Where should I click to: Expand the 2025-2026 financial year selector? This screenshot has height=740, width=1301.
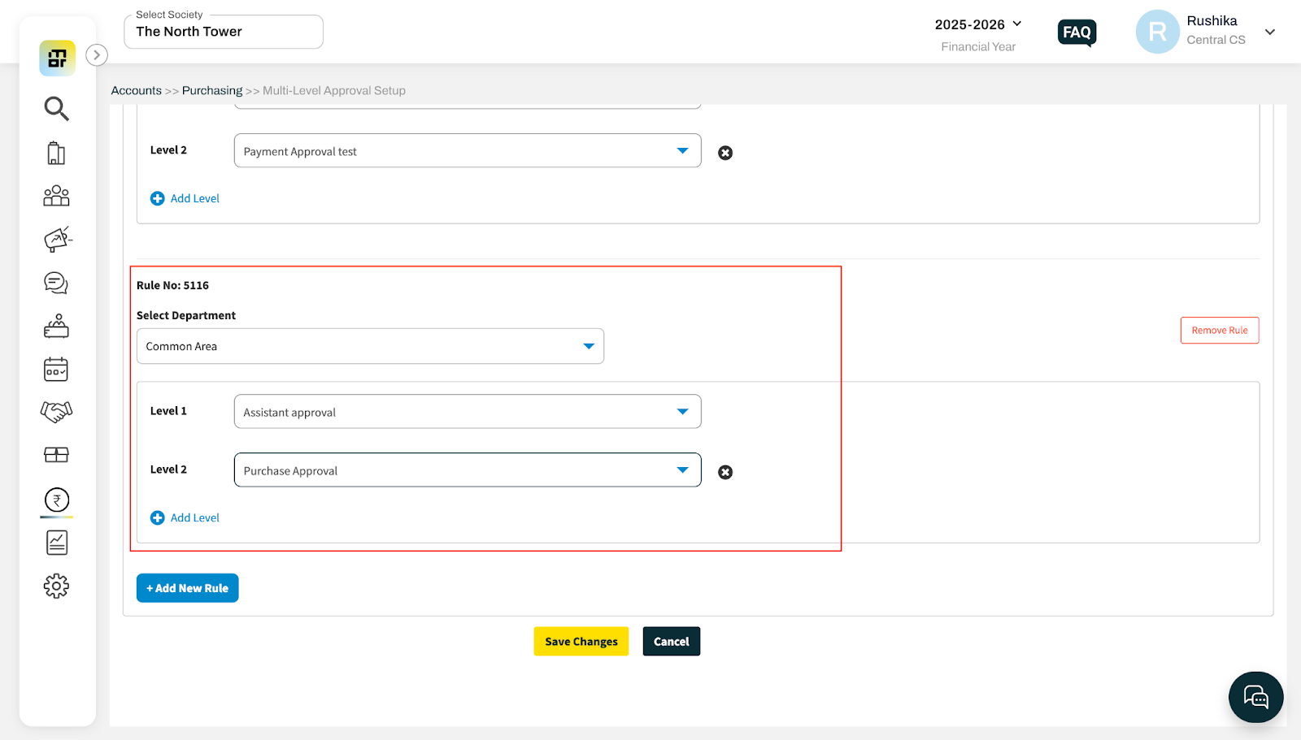pos(978,24)
